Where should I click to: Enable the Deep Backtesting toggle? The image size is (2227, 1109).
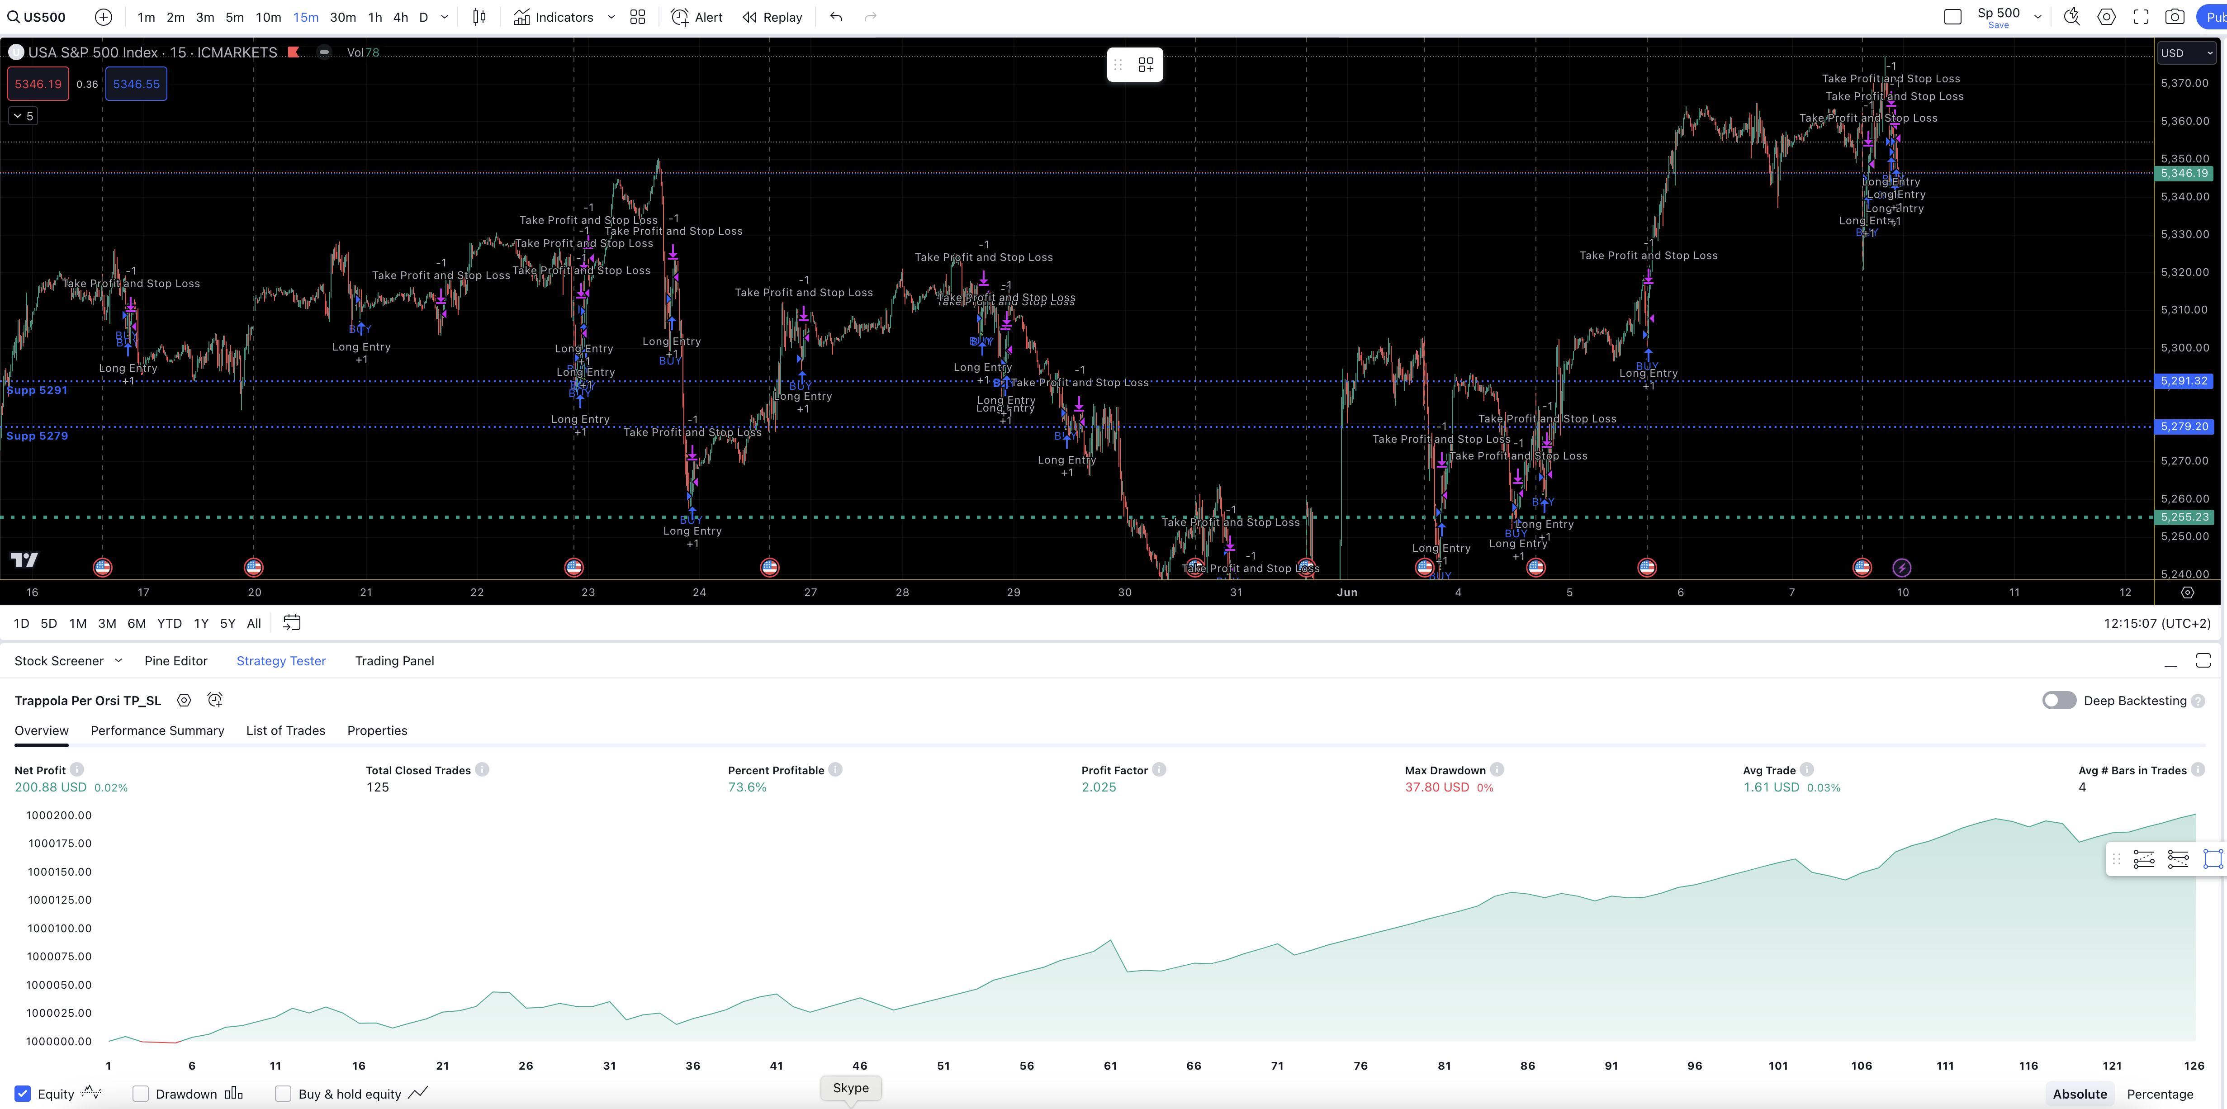[2058, 700]
